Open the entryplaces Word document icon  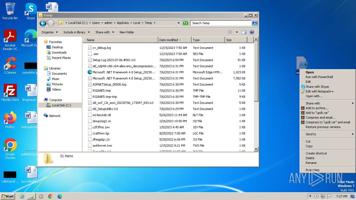[29, 120]
